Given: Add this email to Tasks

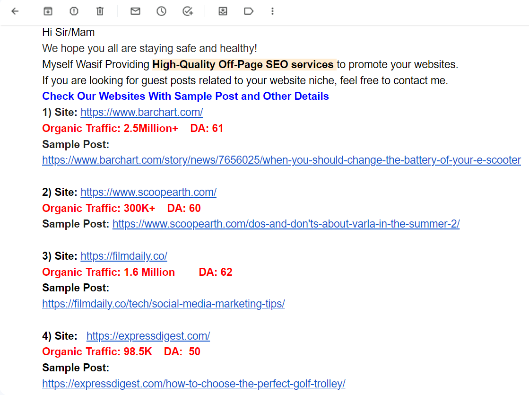Looking at the screenshot, I should [188, 11].
